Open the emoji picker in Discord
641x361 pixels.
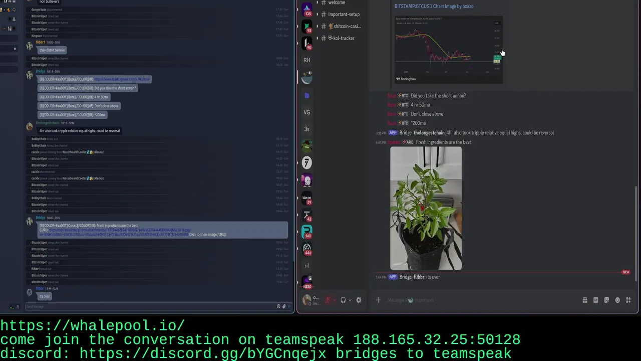617,300
